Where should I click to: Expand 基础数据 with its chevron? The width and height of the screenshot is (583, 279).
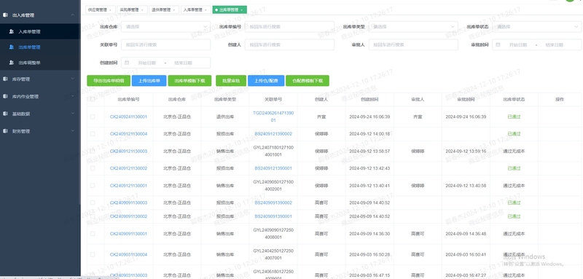(72, 114)
